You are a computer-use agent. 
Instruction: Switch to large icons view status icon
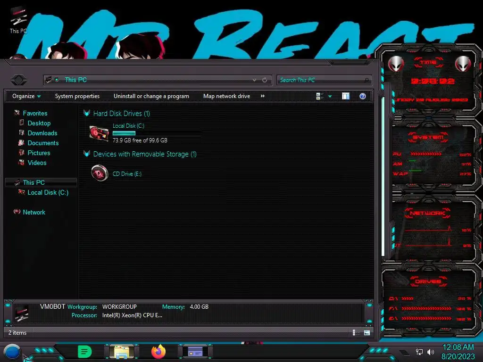[367, 332]
